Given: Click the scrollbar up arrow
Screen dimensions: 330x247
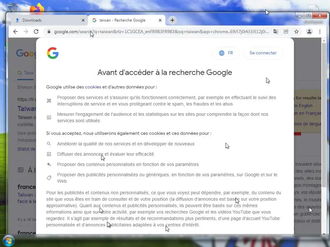Looking at the screenshot, I should [324, 41].
